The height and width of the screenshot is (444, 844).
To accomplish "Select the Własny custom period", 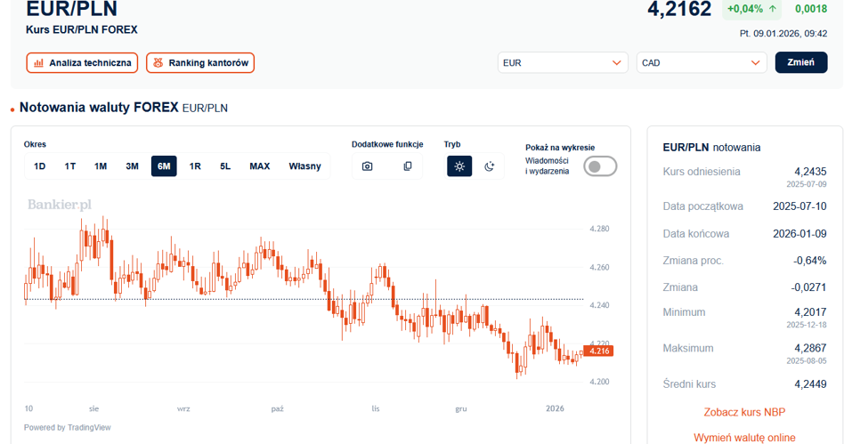I will [x=304, y=166].
